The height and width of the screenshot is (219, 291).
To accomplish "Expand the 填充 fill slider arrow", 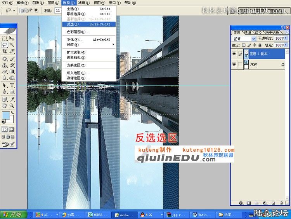I will 287,46.
